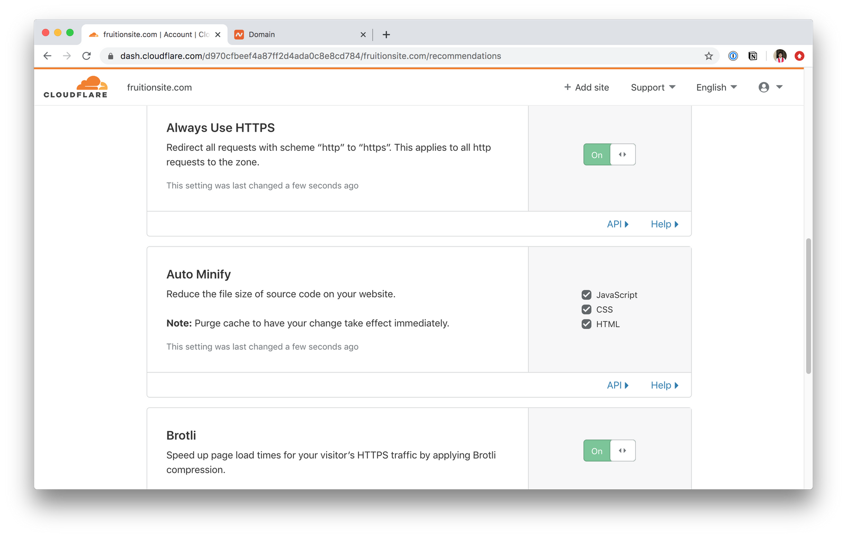
Task: Expand API under Auto Minify
Action: click(x=618, y=385)
